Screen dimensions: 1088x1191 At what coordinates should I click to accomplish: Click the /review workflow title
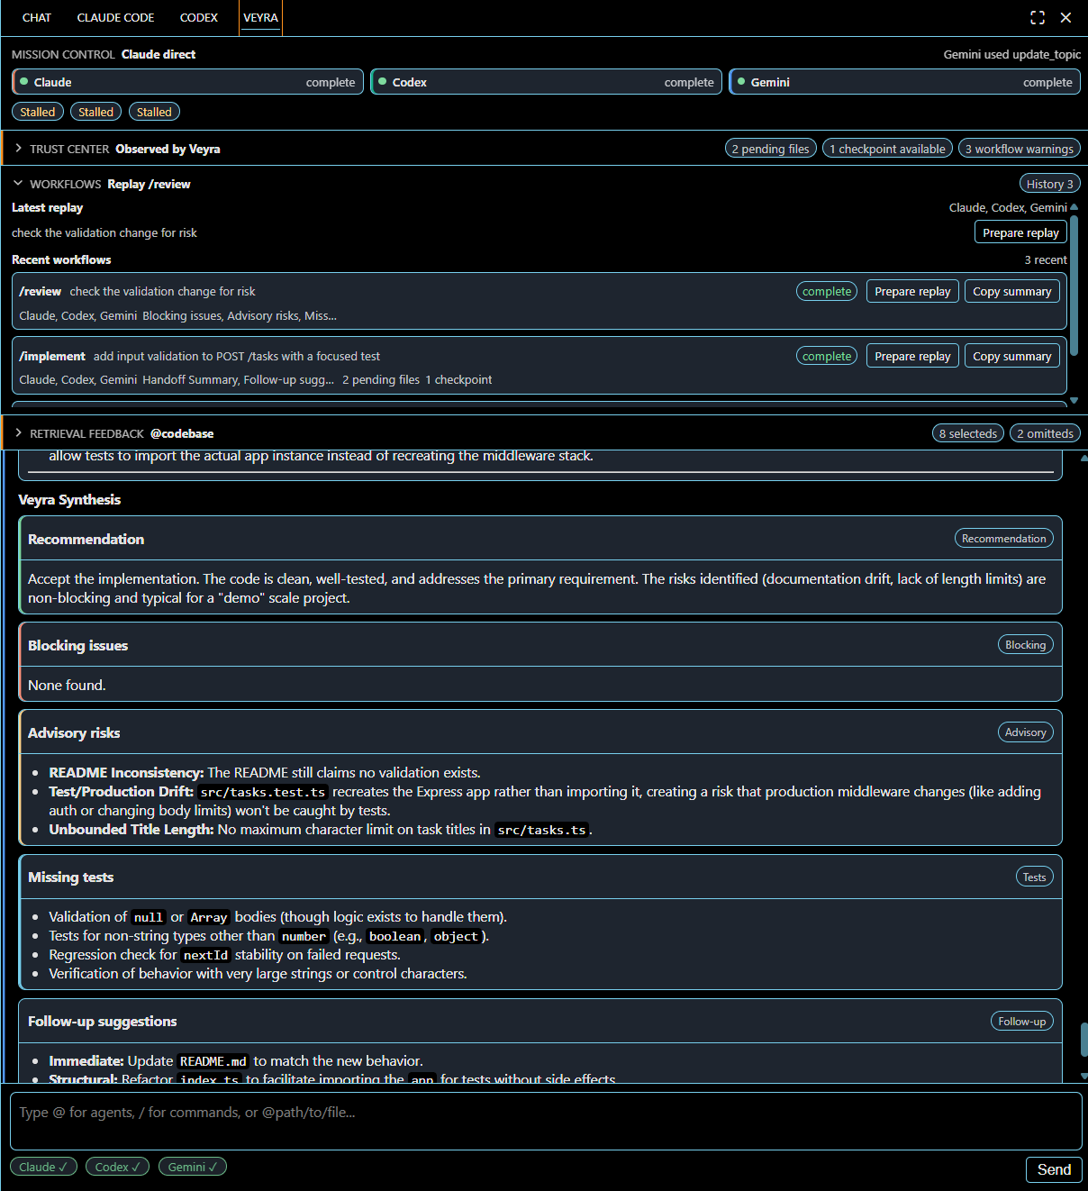tap(40, 291)
